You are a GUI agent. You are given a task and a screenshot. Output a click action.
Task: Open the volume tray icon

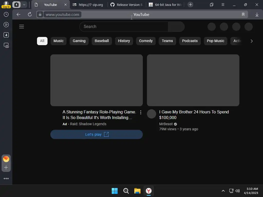pyautogui.click(x=238, y=191)
